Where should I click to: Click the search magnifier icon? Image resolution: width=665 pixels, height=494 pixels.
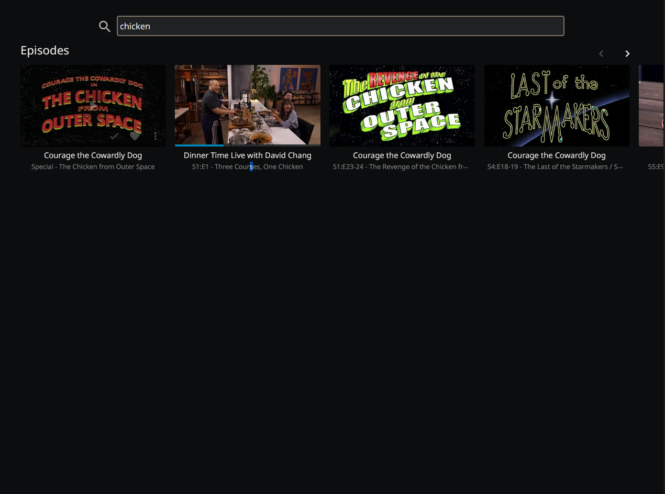[105, 27]
